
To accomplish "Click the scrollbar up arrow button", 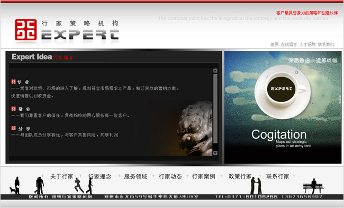I will (215, 70).
